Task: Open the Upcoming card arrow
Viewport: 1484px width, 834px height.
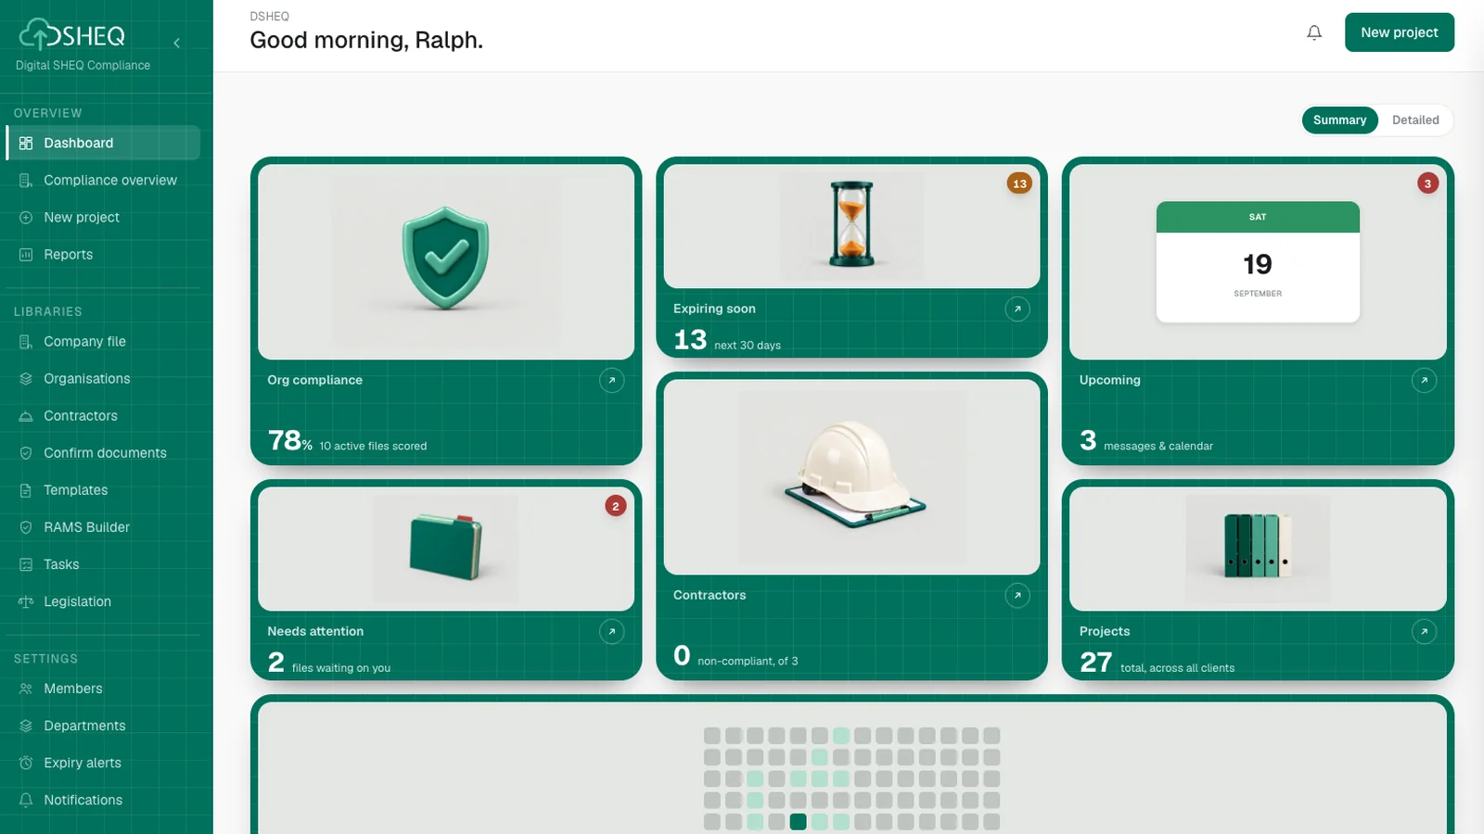Action: tap(1424, 380)
